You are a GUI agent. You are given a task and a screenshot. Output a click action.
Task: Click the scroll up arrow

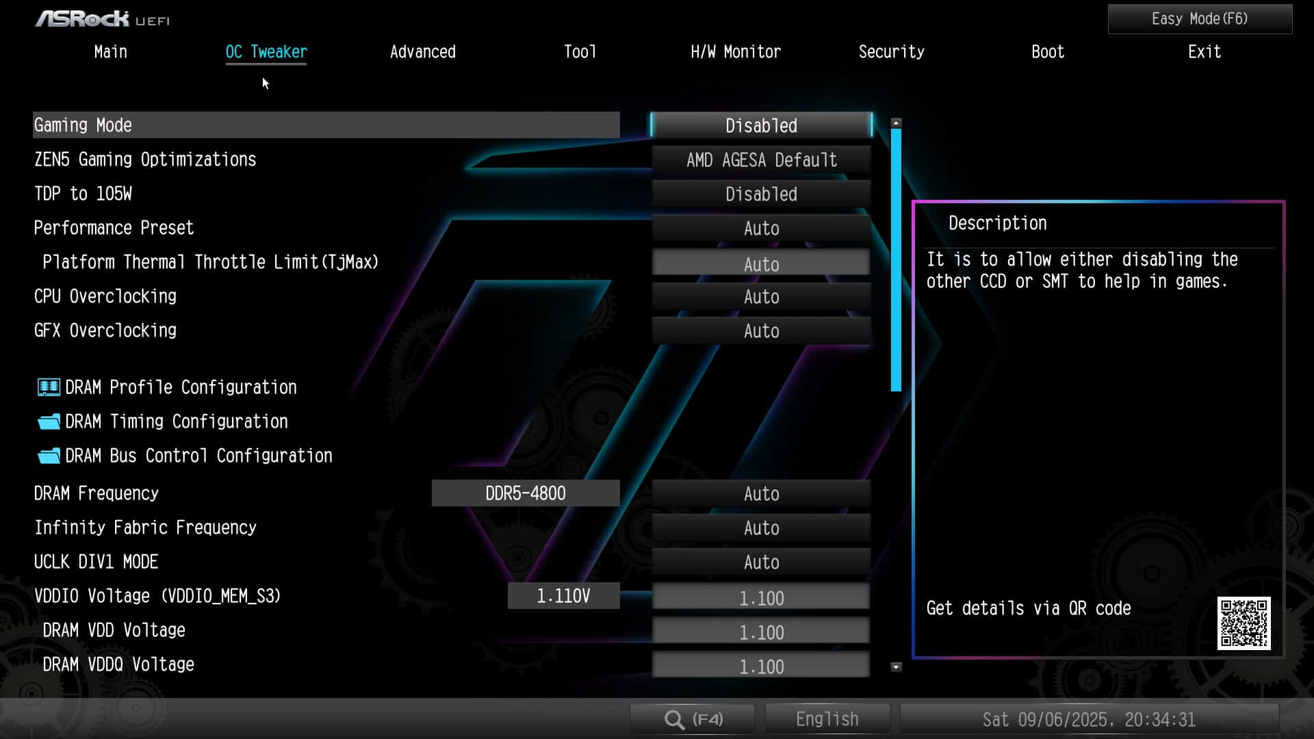[x=896, y=123]
